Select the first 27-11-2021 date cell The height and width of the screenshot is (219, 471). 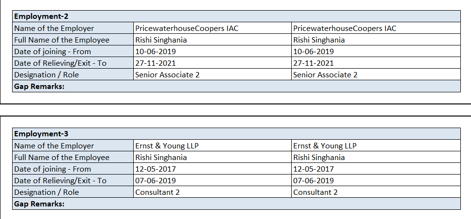coord(155,63)
